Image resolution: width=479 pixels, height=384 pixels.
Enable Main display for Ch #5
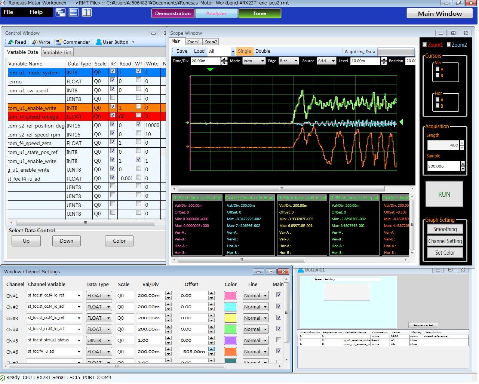[279, 340]
